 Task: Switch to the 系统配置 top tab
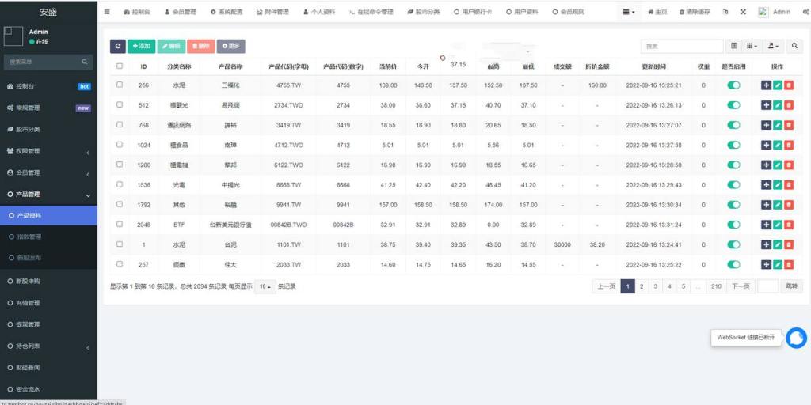click(226, 12)
